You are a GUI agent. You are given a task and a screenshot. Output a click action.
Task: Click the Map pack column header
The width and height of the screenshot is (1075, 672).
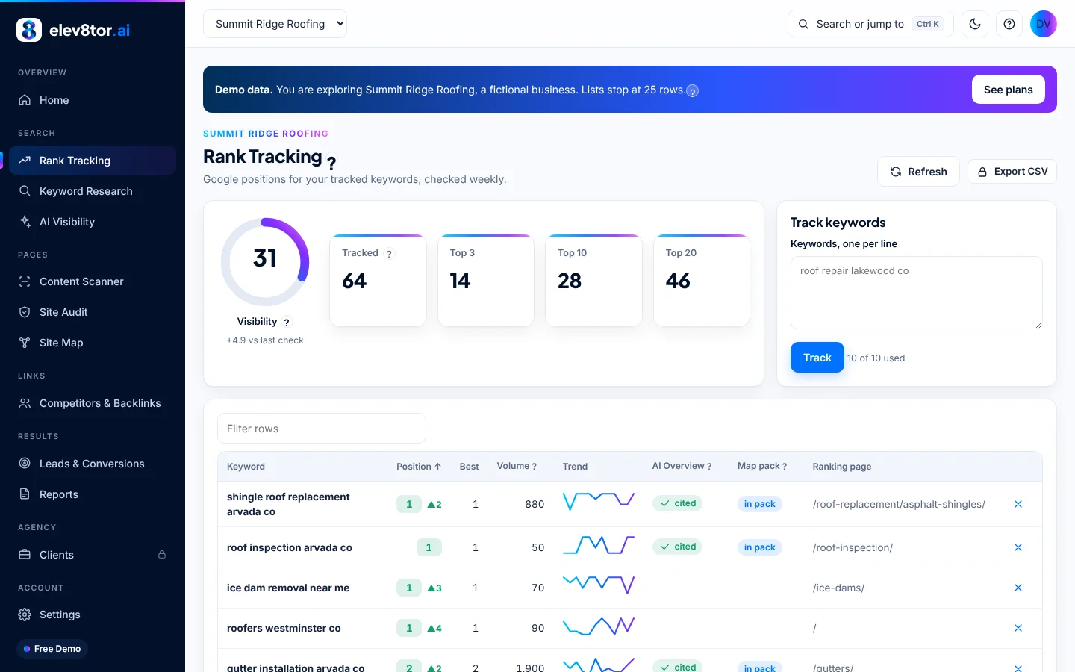tap(762, 466)
